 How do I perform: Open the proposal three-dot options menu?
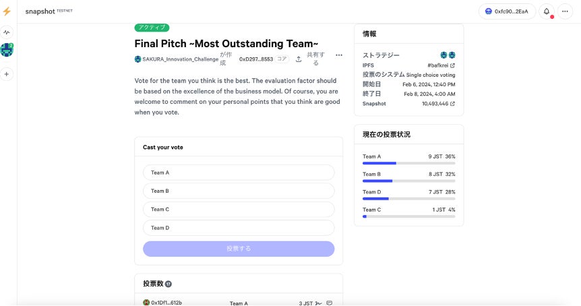coord(339,55)
